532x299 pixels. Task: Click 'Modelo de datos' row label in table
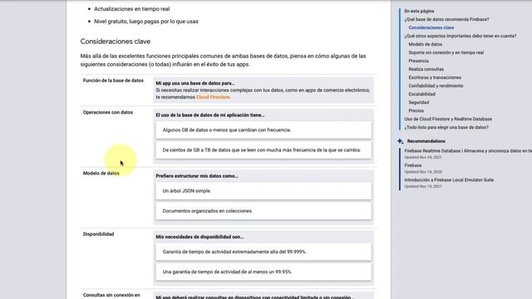(x=101, y=174)
